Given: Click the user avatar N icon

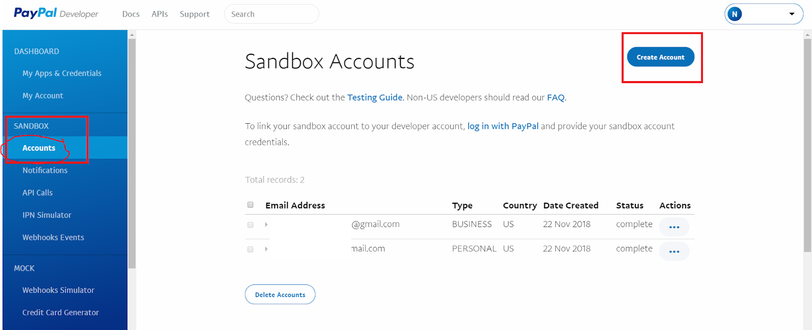Looking at the screenshot, I should (734, 14).
